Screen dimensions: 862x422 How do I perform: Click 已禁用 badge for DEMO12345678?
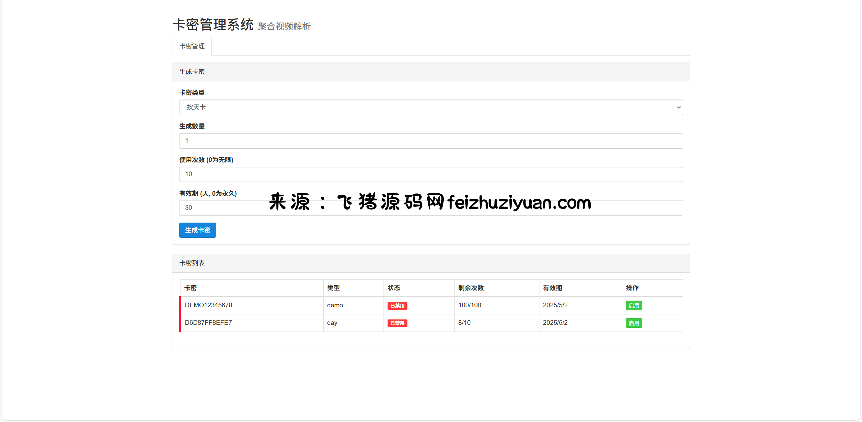coord(397,306)
